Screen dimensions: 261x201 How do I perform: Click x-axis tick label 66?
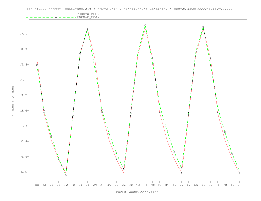click(196, 185)
